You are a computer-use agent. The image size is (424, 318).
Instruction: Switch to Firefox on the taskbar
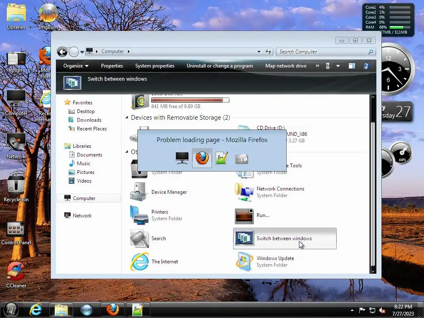click(x=113, y=310)
